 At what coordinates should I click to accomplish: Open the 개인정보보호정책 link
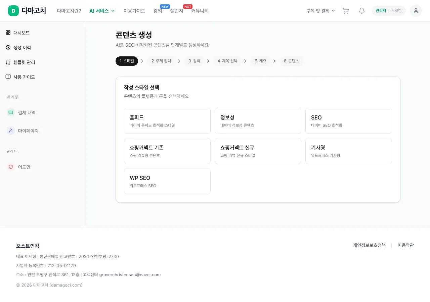tap(369, 245)
